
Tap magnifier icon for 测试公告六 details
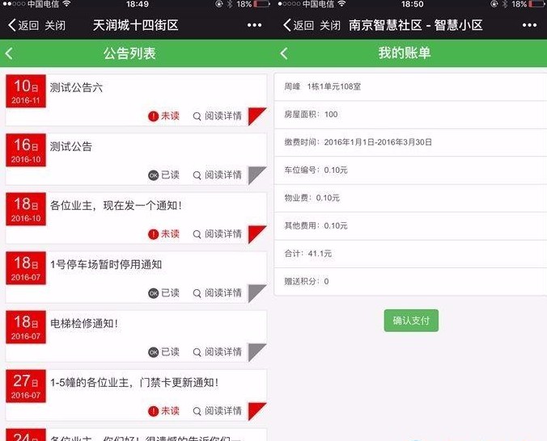197,116
